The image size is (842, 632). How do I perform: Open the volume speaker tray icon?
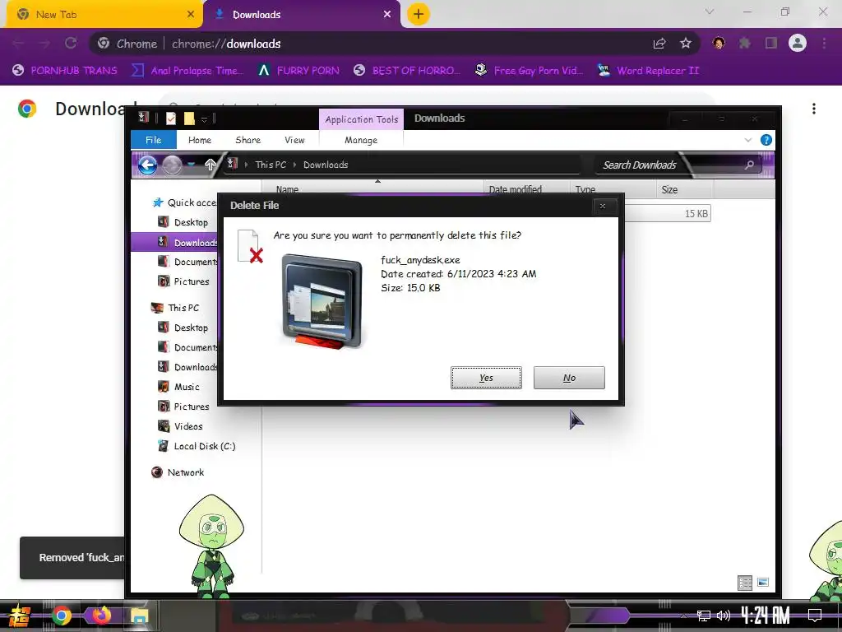pyautogui.click(x=724, y=616)
